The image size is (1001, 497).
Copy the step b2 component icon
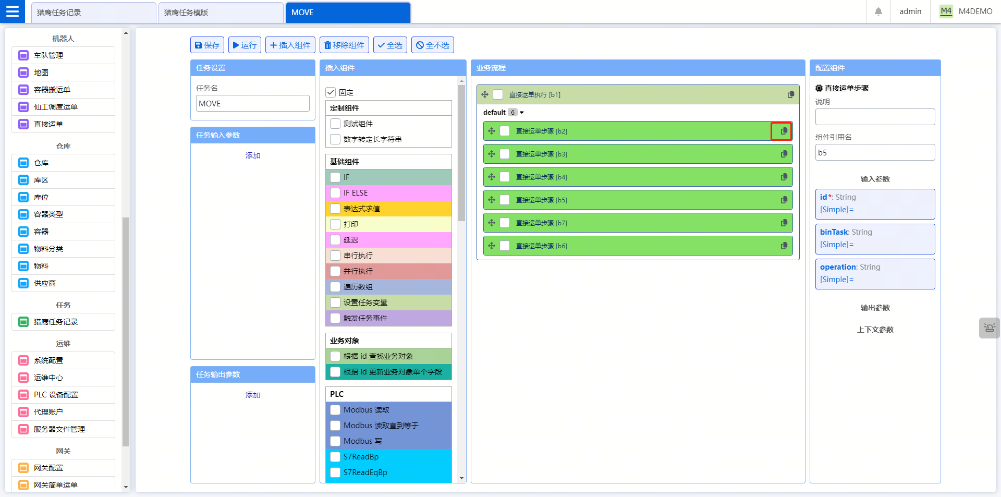coord(784,131)
